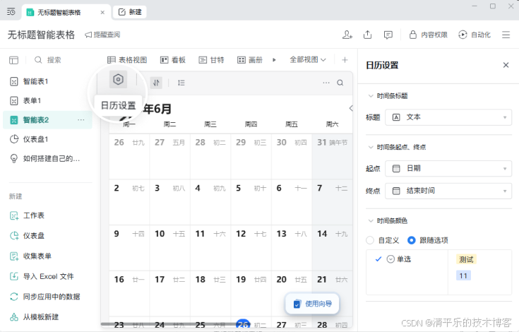Viewport: 519px width, 332px height.
Task: Click the share export icon
Action: click(x=367, y=35)
